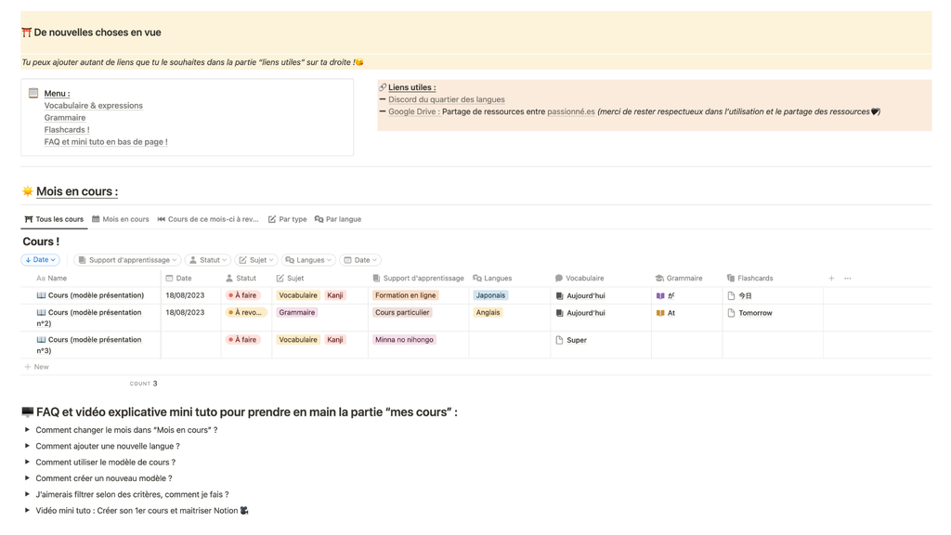Click the Cours particulier tag
This screenshot has width=951, height=535.
(402, 312)
